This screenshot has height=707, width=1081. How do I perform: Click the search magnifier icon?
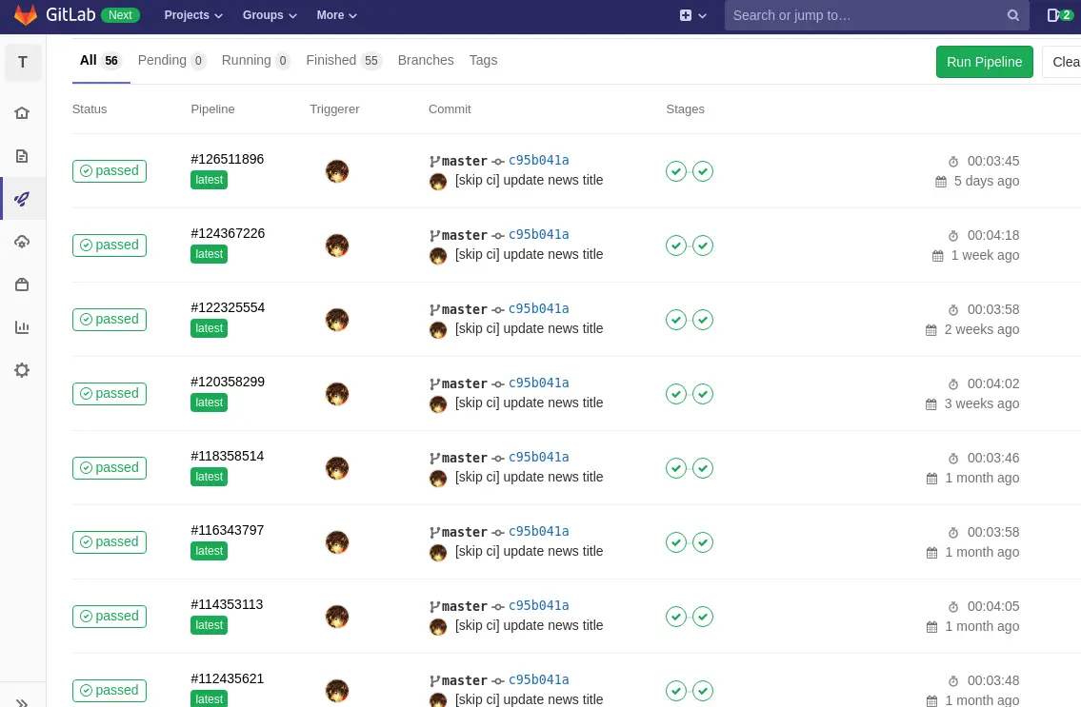(1012, 15)
